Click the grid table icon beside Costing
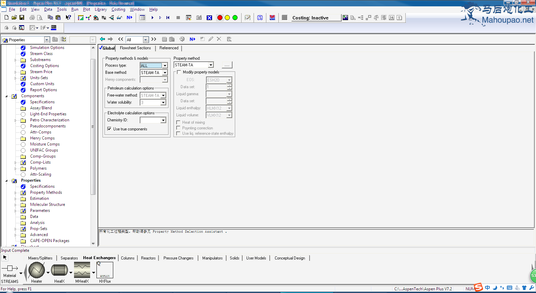Screen dimensions: 536x293 [285, 18]
